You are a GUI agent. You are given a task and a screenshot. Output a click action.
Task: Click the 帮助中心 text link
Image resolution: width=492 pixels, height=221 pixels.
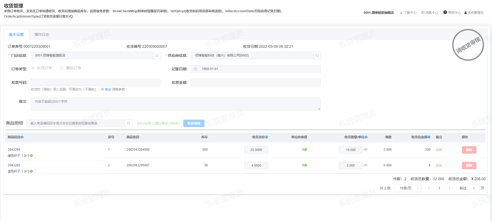[455, 13]
